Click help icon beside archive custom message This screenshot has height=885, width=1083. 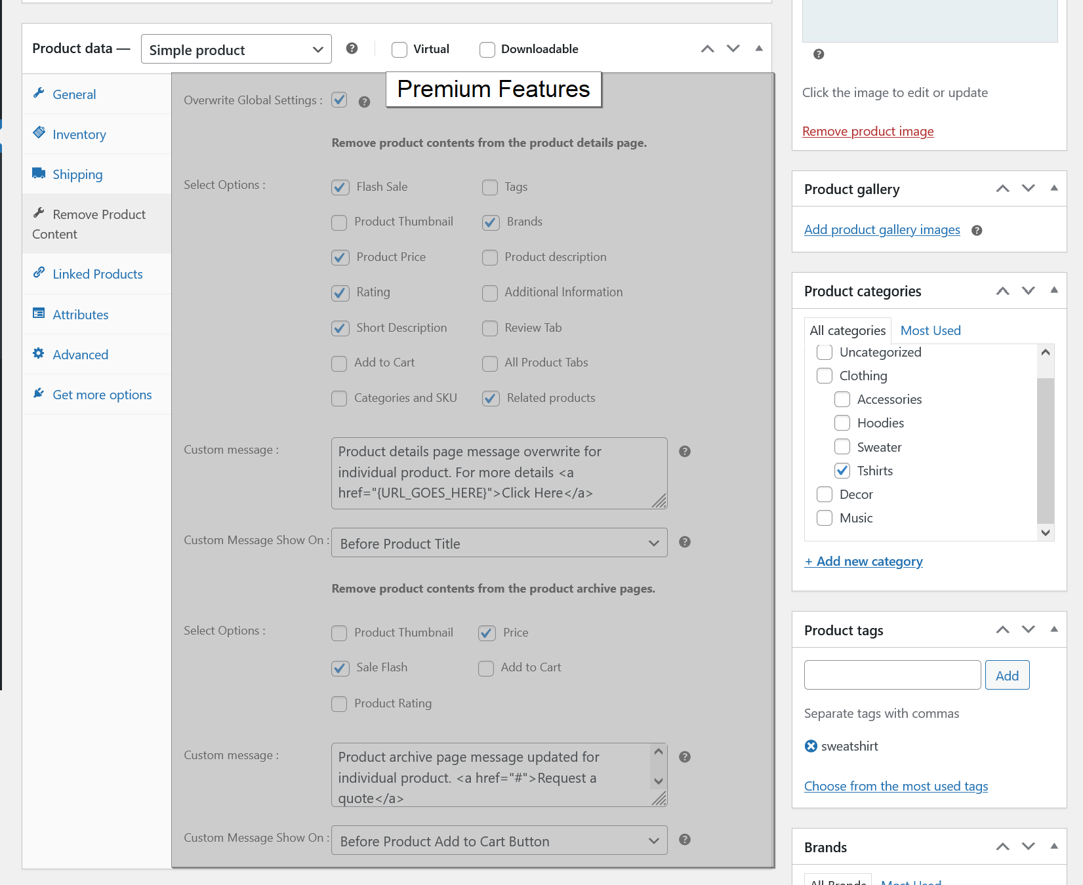(685, 757)
